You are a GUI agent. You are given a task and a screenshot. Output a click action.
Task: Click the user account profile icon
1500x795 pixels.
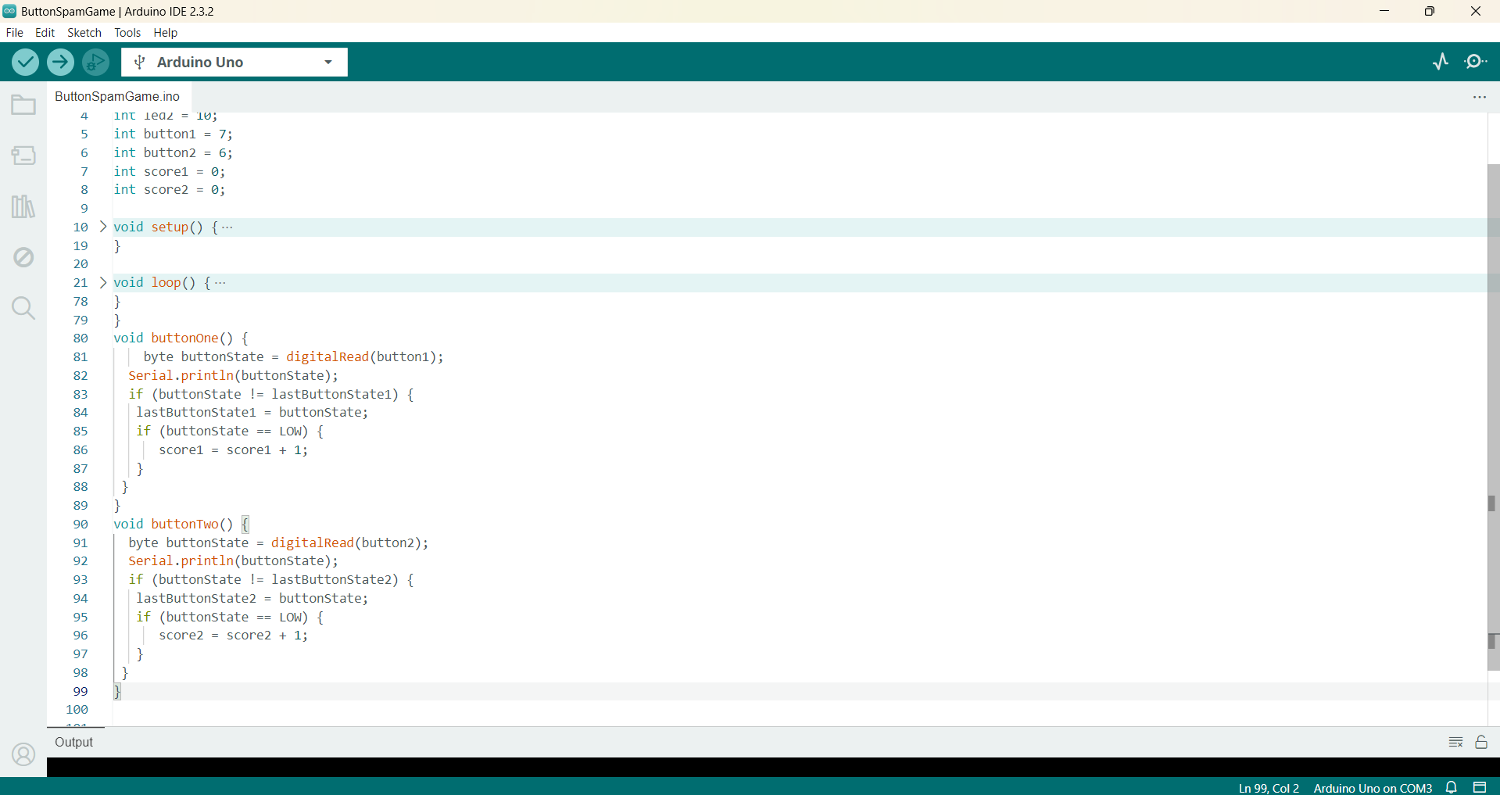[23, 754]
